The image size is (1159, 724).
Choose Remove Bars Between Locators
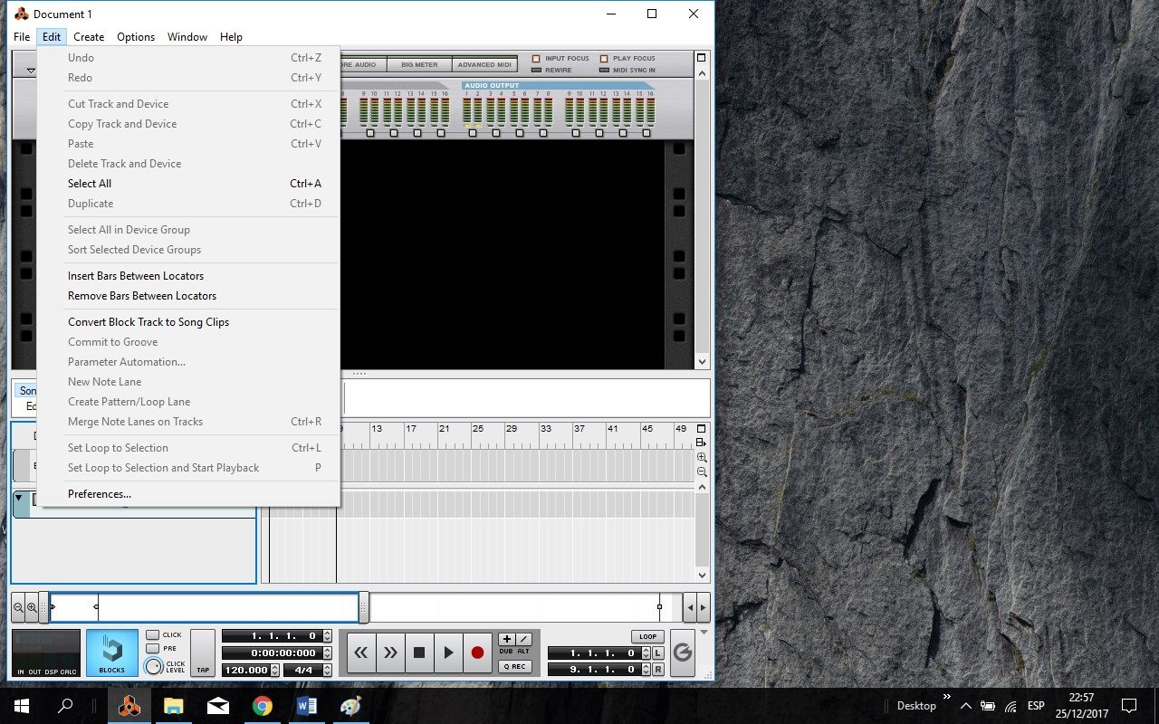coord(189,296)
